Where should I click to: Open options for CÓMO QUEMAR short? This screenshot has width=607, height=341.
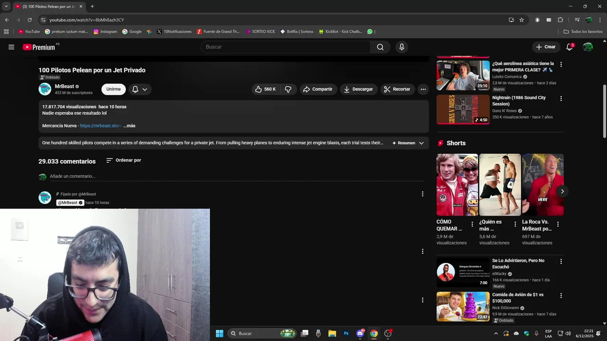tap(472, 224)
